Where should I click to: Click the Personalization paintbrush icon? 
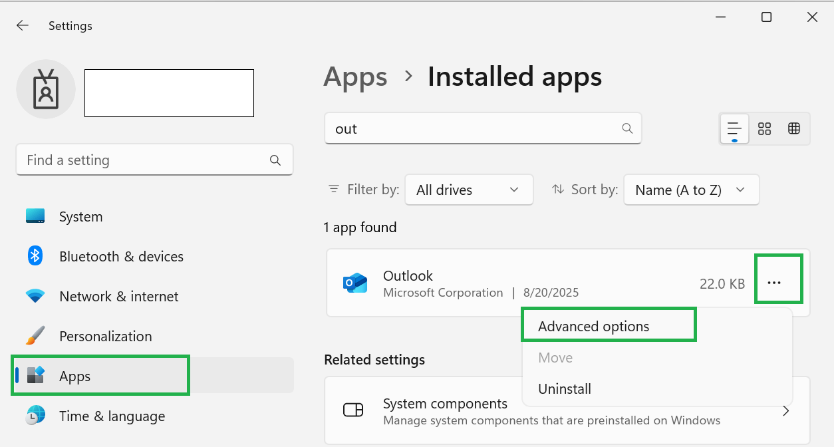point(35,336)
